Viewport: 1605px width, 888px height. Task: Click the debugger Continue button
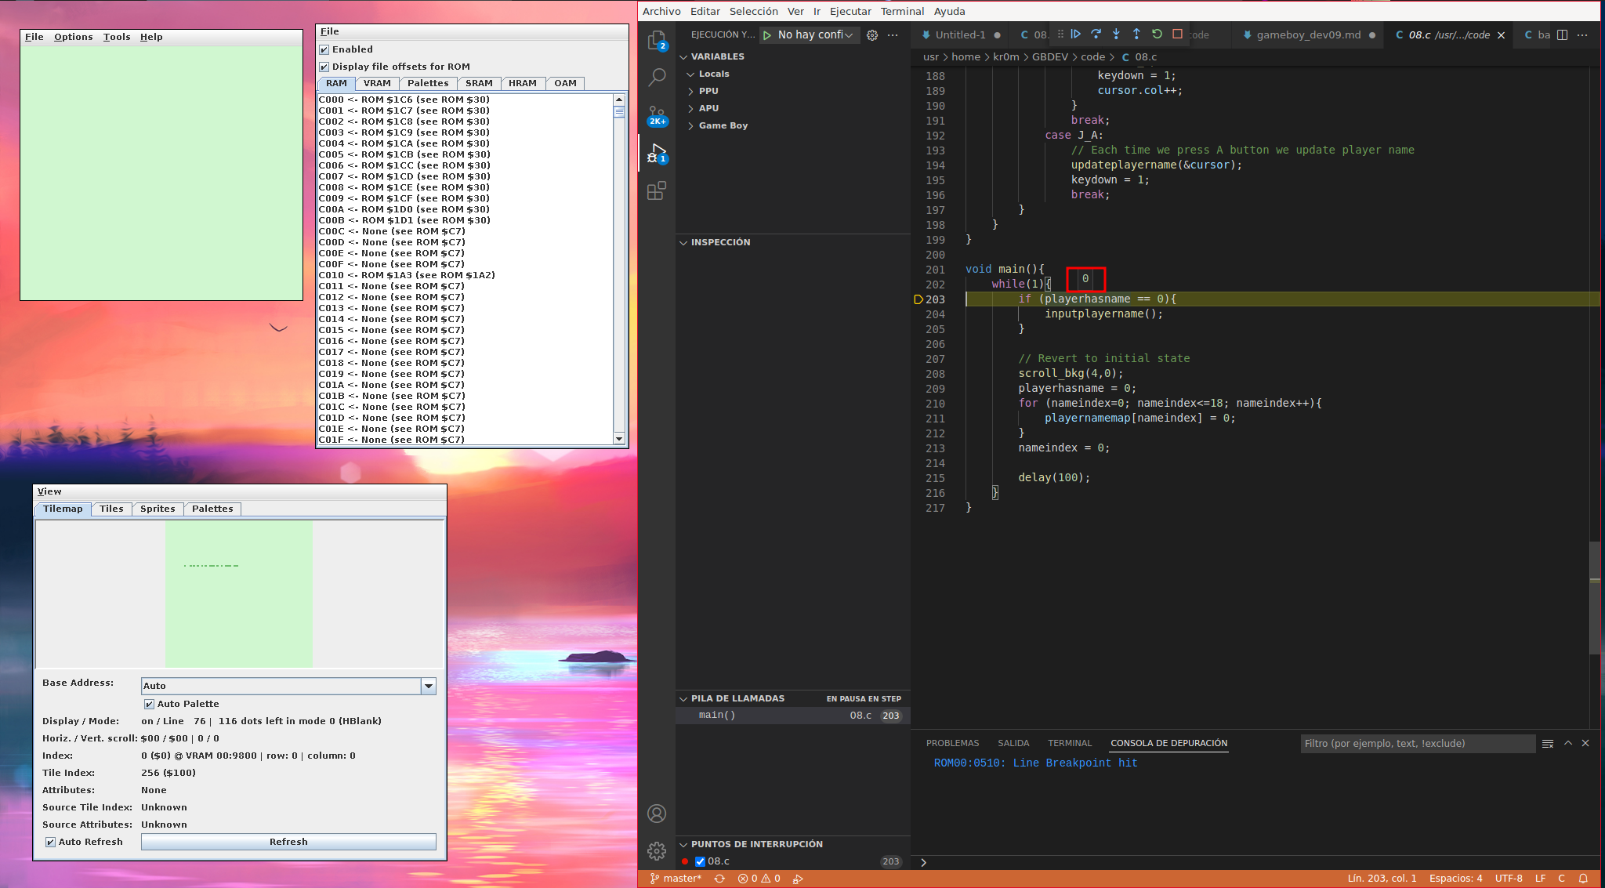pos(1076,34)
